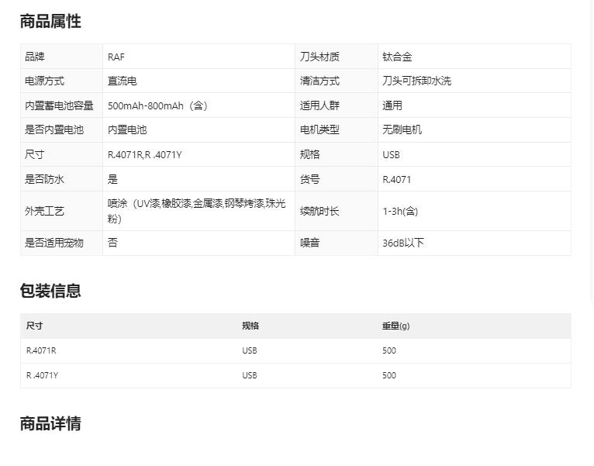The width and height of the screenshot is (594, 466).
Task: Click the 是否适用宠物 attribute label
Action: pyautogui.click(x=54, y=243)
